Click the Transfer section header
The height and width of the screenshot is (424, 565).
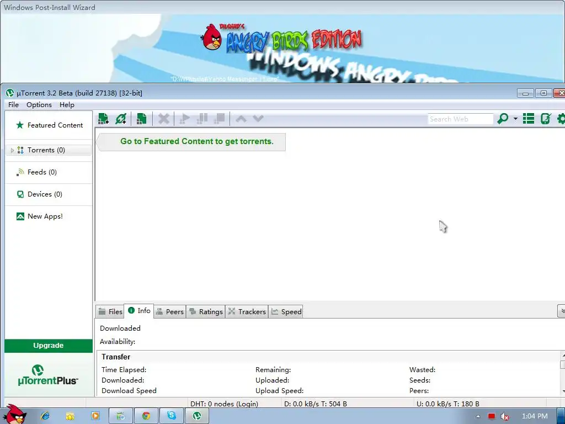[x=116, y=357]
